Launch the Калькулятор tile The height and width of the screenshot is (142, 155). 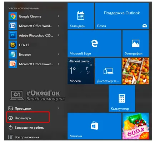(x=122, y=99)
